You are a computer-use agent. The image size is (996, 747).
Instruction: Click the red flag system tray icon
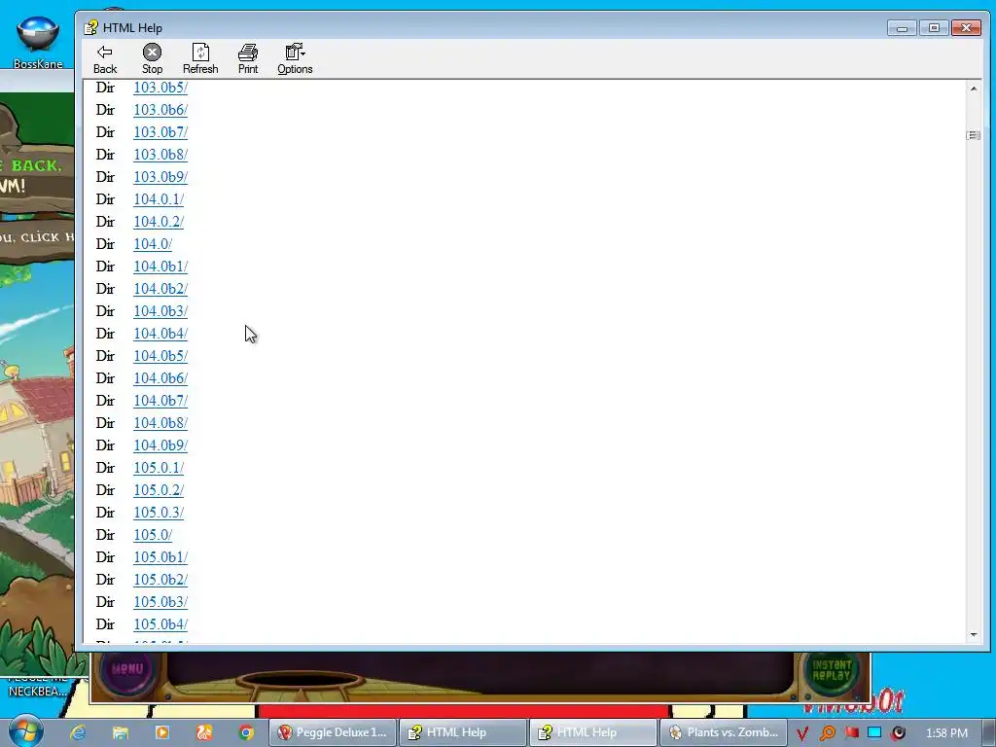coord(851,732)
